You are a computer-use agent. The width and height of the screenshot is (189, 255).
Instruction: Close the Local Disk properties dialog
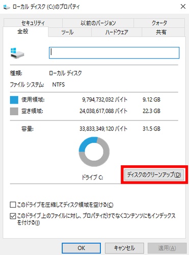[x=183, y=7]
